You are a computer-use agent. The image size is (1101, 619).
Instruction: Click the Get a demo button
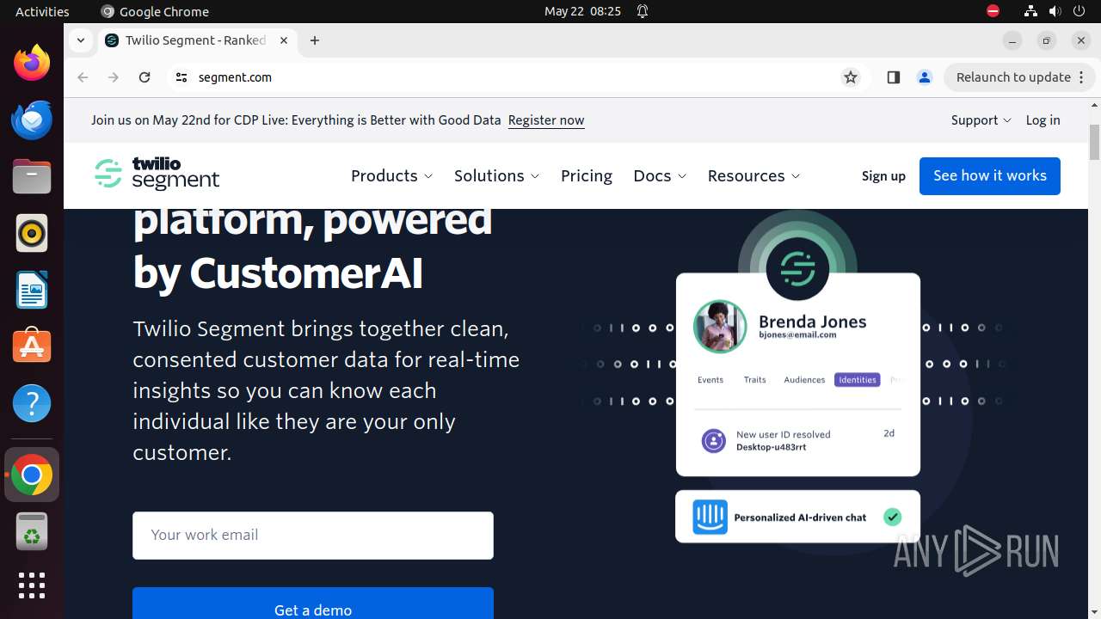point(313,604)
